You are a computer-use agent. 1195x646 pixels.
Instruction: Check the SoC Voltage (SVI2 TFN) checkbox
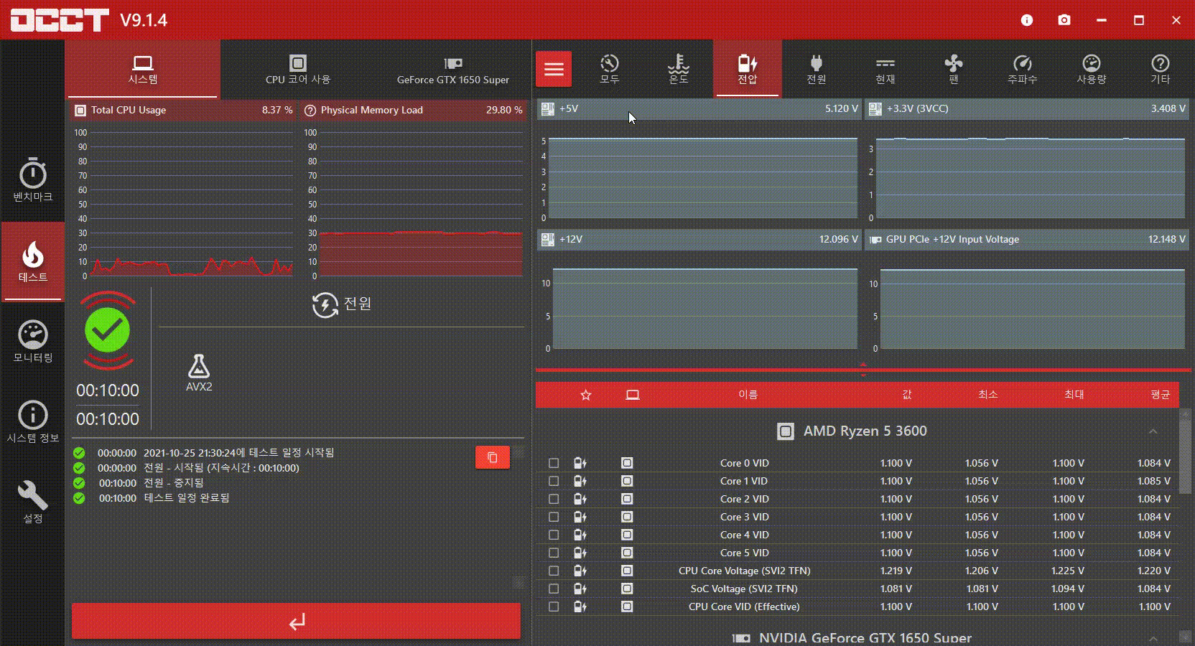tap(554, 589)
